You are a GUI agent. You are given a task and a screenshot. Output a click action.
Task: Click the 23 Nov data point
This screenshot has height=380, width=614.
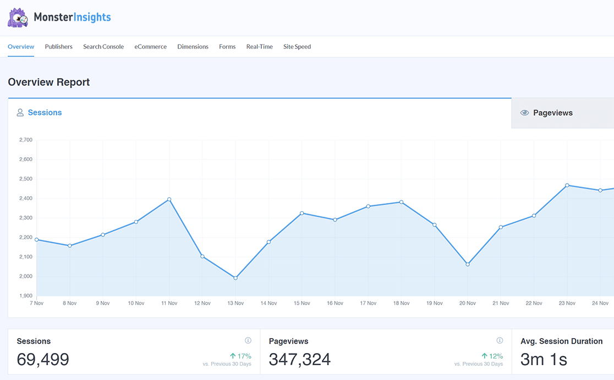click(567, 185)
